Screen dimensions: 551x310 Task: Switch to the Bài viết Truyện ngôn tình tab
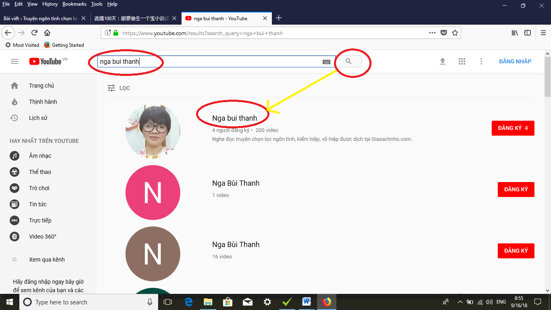[x=40, y=18]
